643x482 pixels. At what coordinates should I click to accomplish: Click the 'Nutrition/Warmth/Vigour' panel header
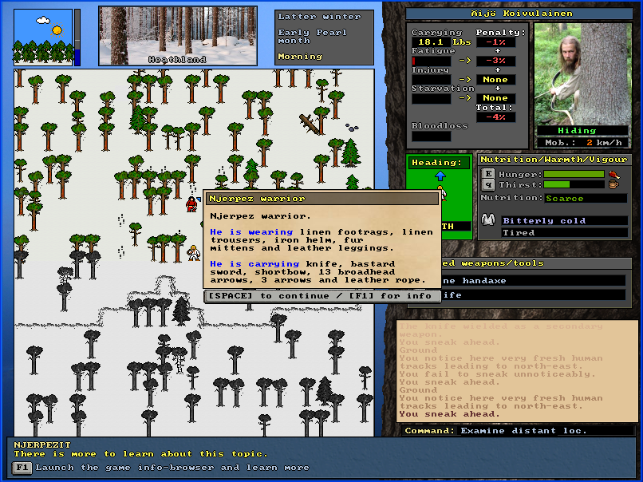554,160
